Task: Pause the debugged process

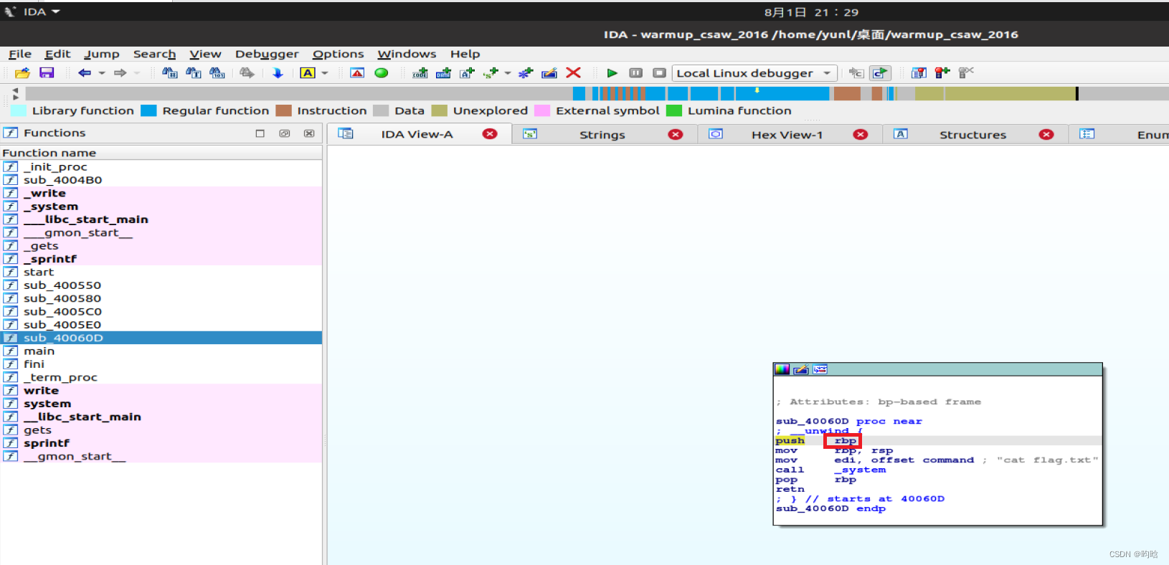Action: coord(635,73)
